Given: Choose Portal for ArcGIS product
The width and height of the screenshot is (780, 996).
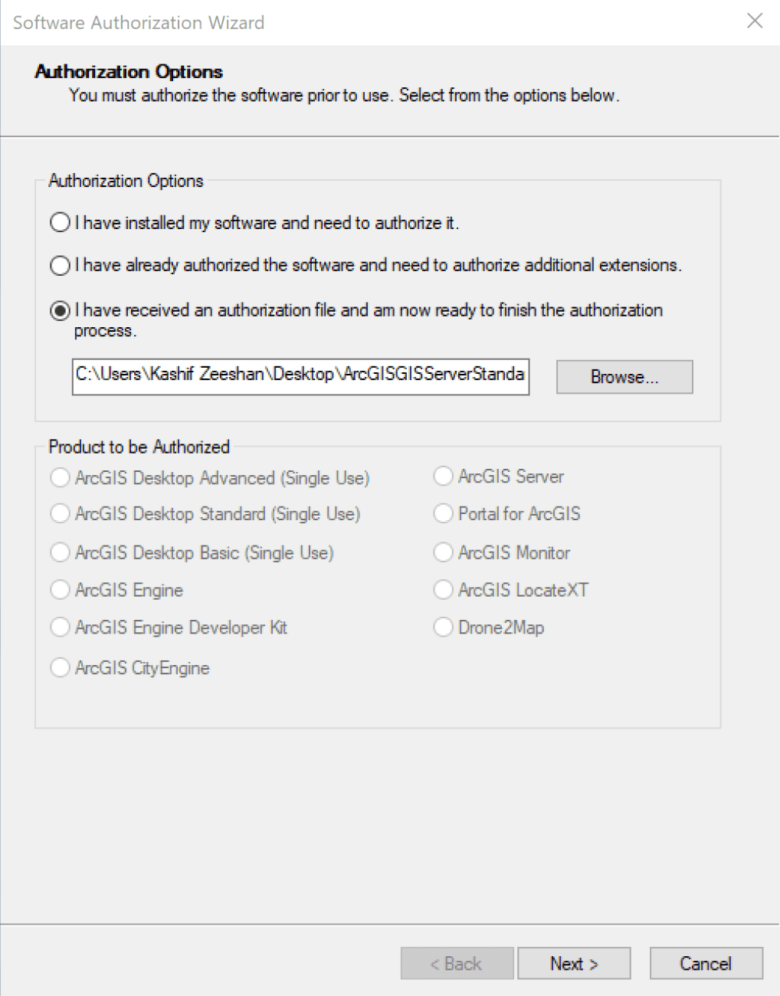Looking at the screenshot, I should click(x=443, y=513).
